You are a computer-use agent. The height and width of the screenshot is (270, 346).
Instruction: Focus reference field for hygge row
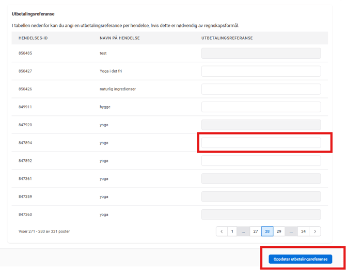[261, 107]
